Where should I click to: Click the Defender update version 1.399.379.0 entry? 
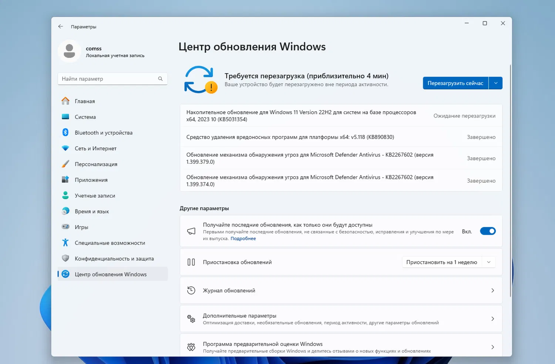tap(341, 158)
